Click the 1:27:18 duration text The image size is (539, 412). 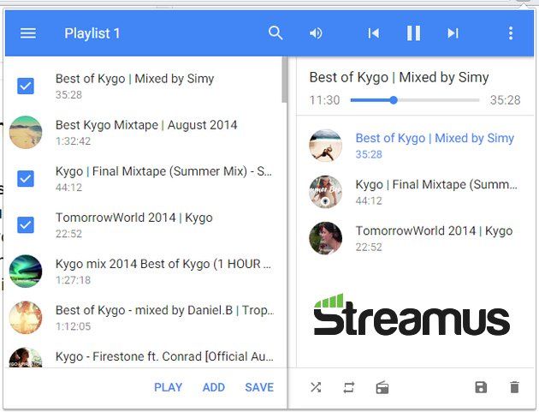pyautogui.click(x=73, y=280)
